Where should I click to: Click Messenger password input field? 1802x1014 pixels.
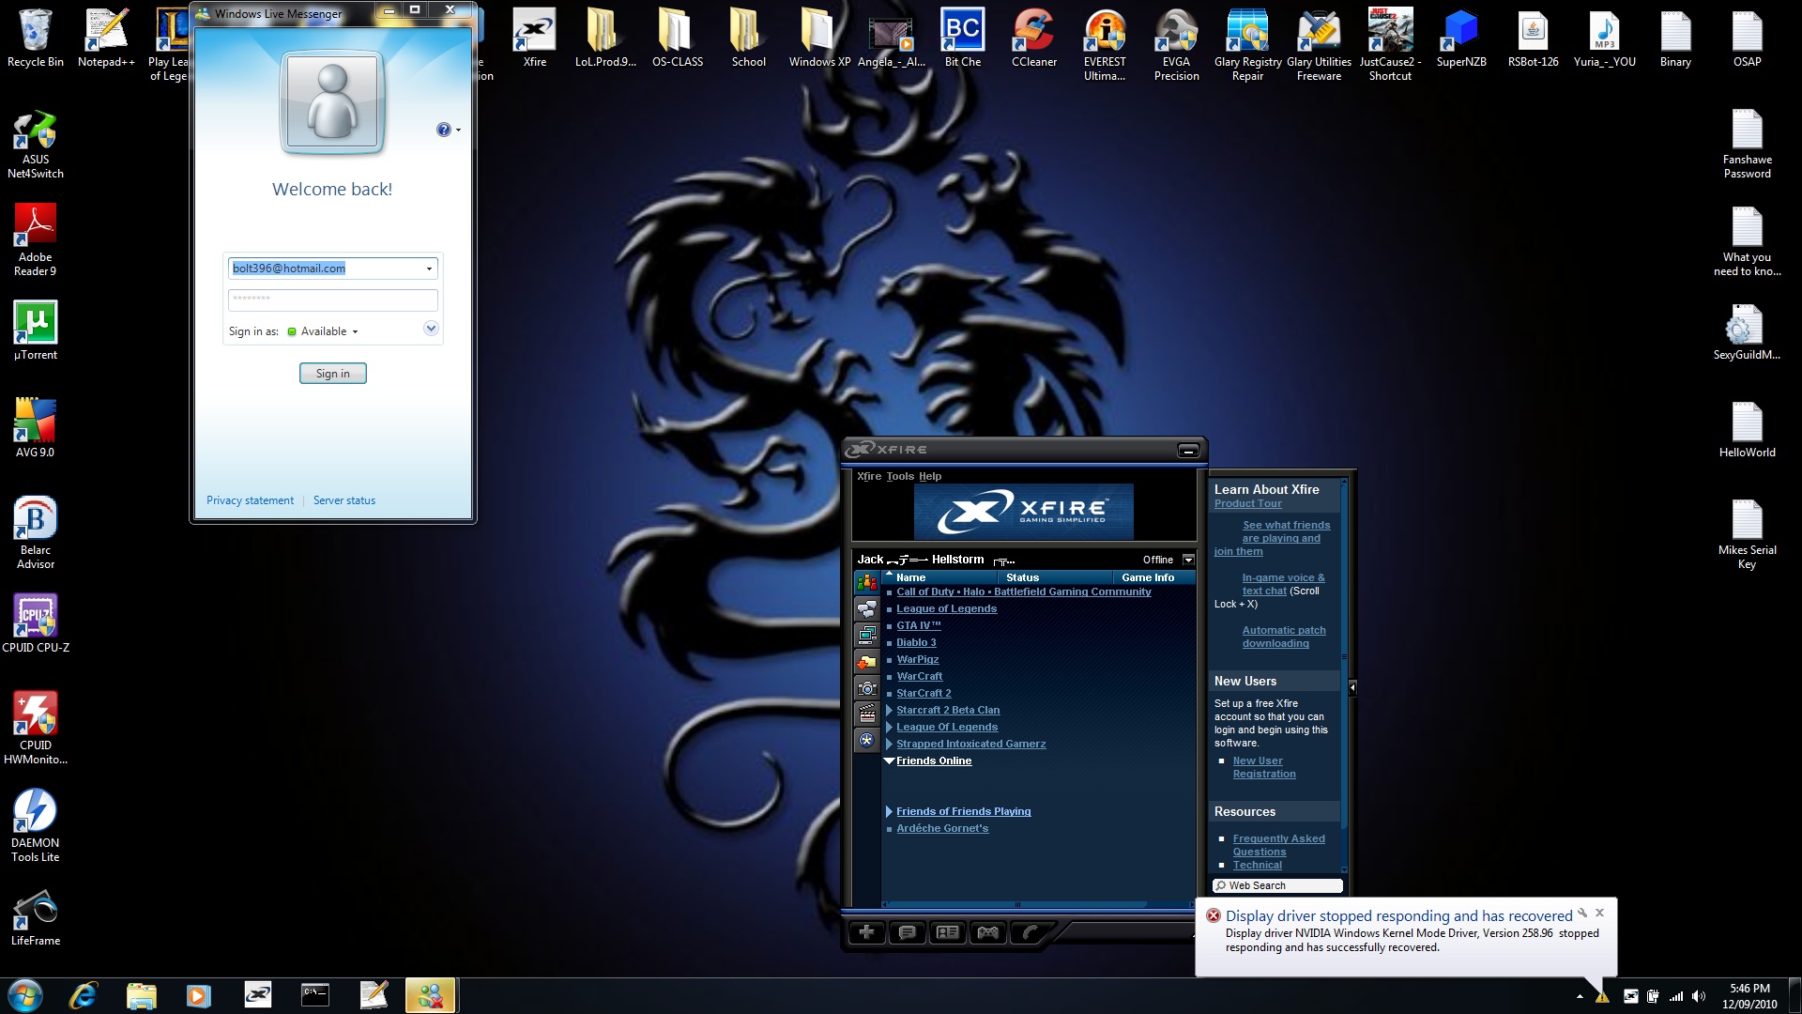coord(332,300)
